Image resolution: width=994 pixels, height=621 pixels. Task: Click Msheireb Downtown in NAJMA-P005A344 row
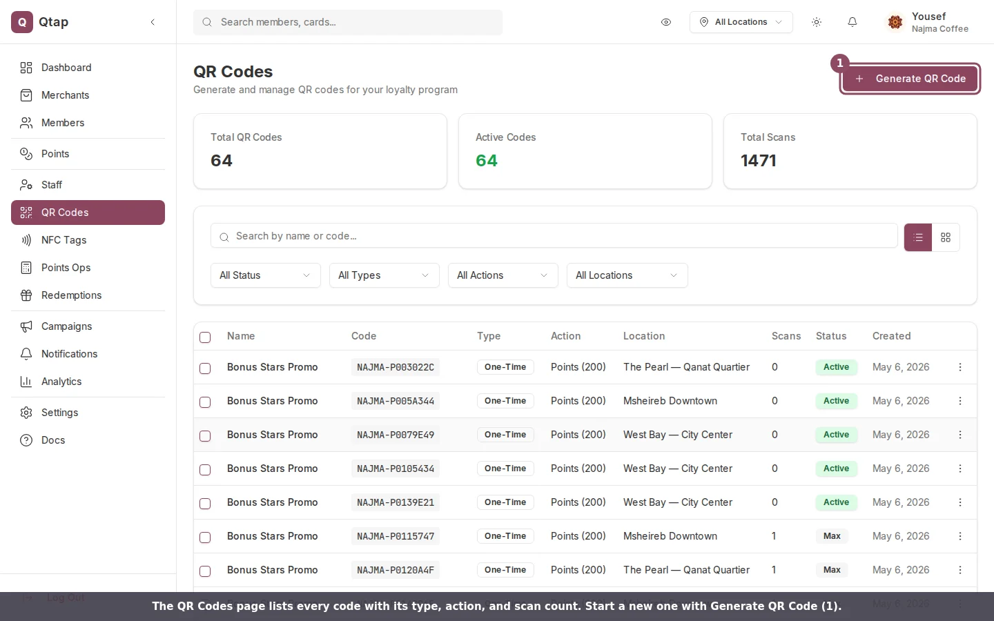pos(670,401)
